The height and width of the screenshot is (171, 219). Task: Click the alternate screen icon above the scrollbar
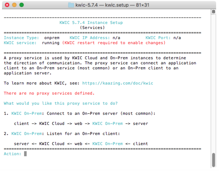(214, 12)
